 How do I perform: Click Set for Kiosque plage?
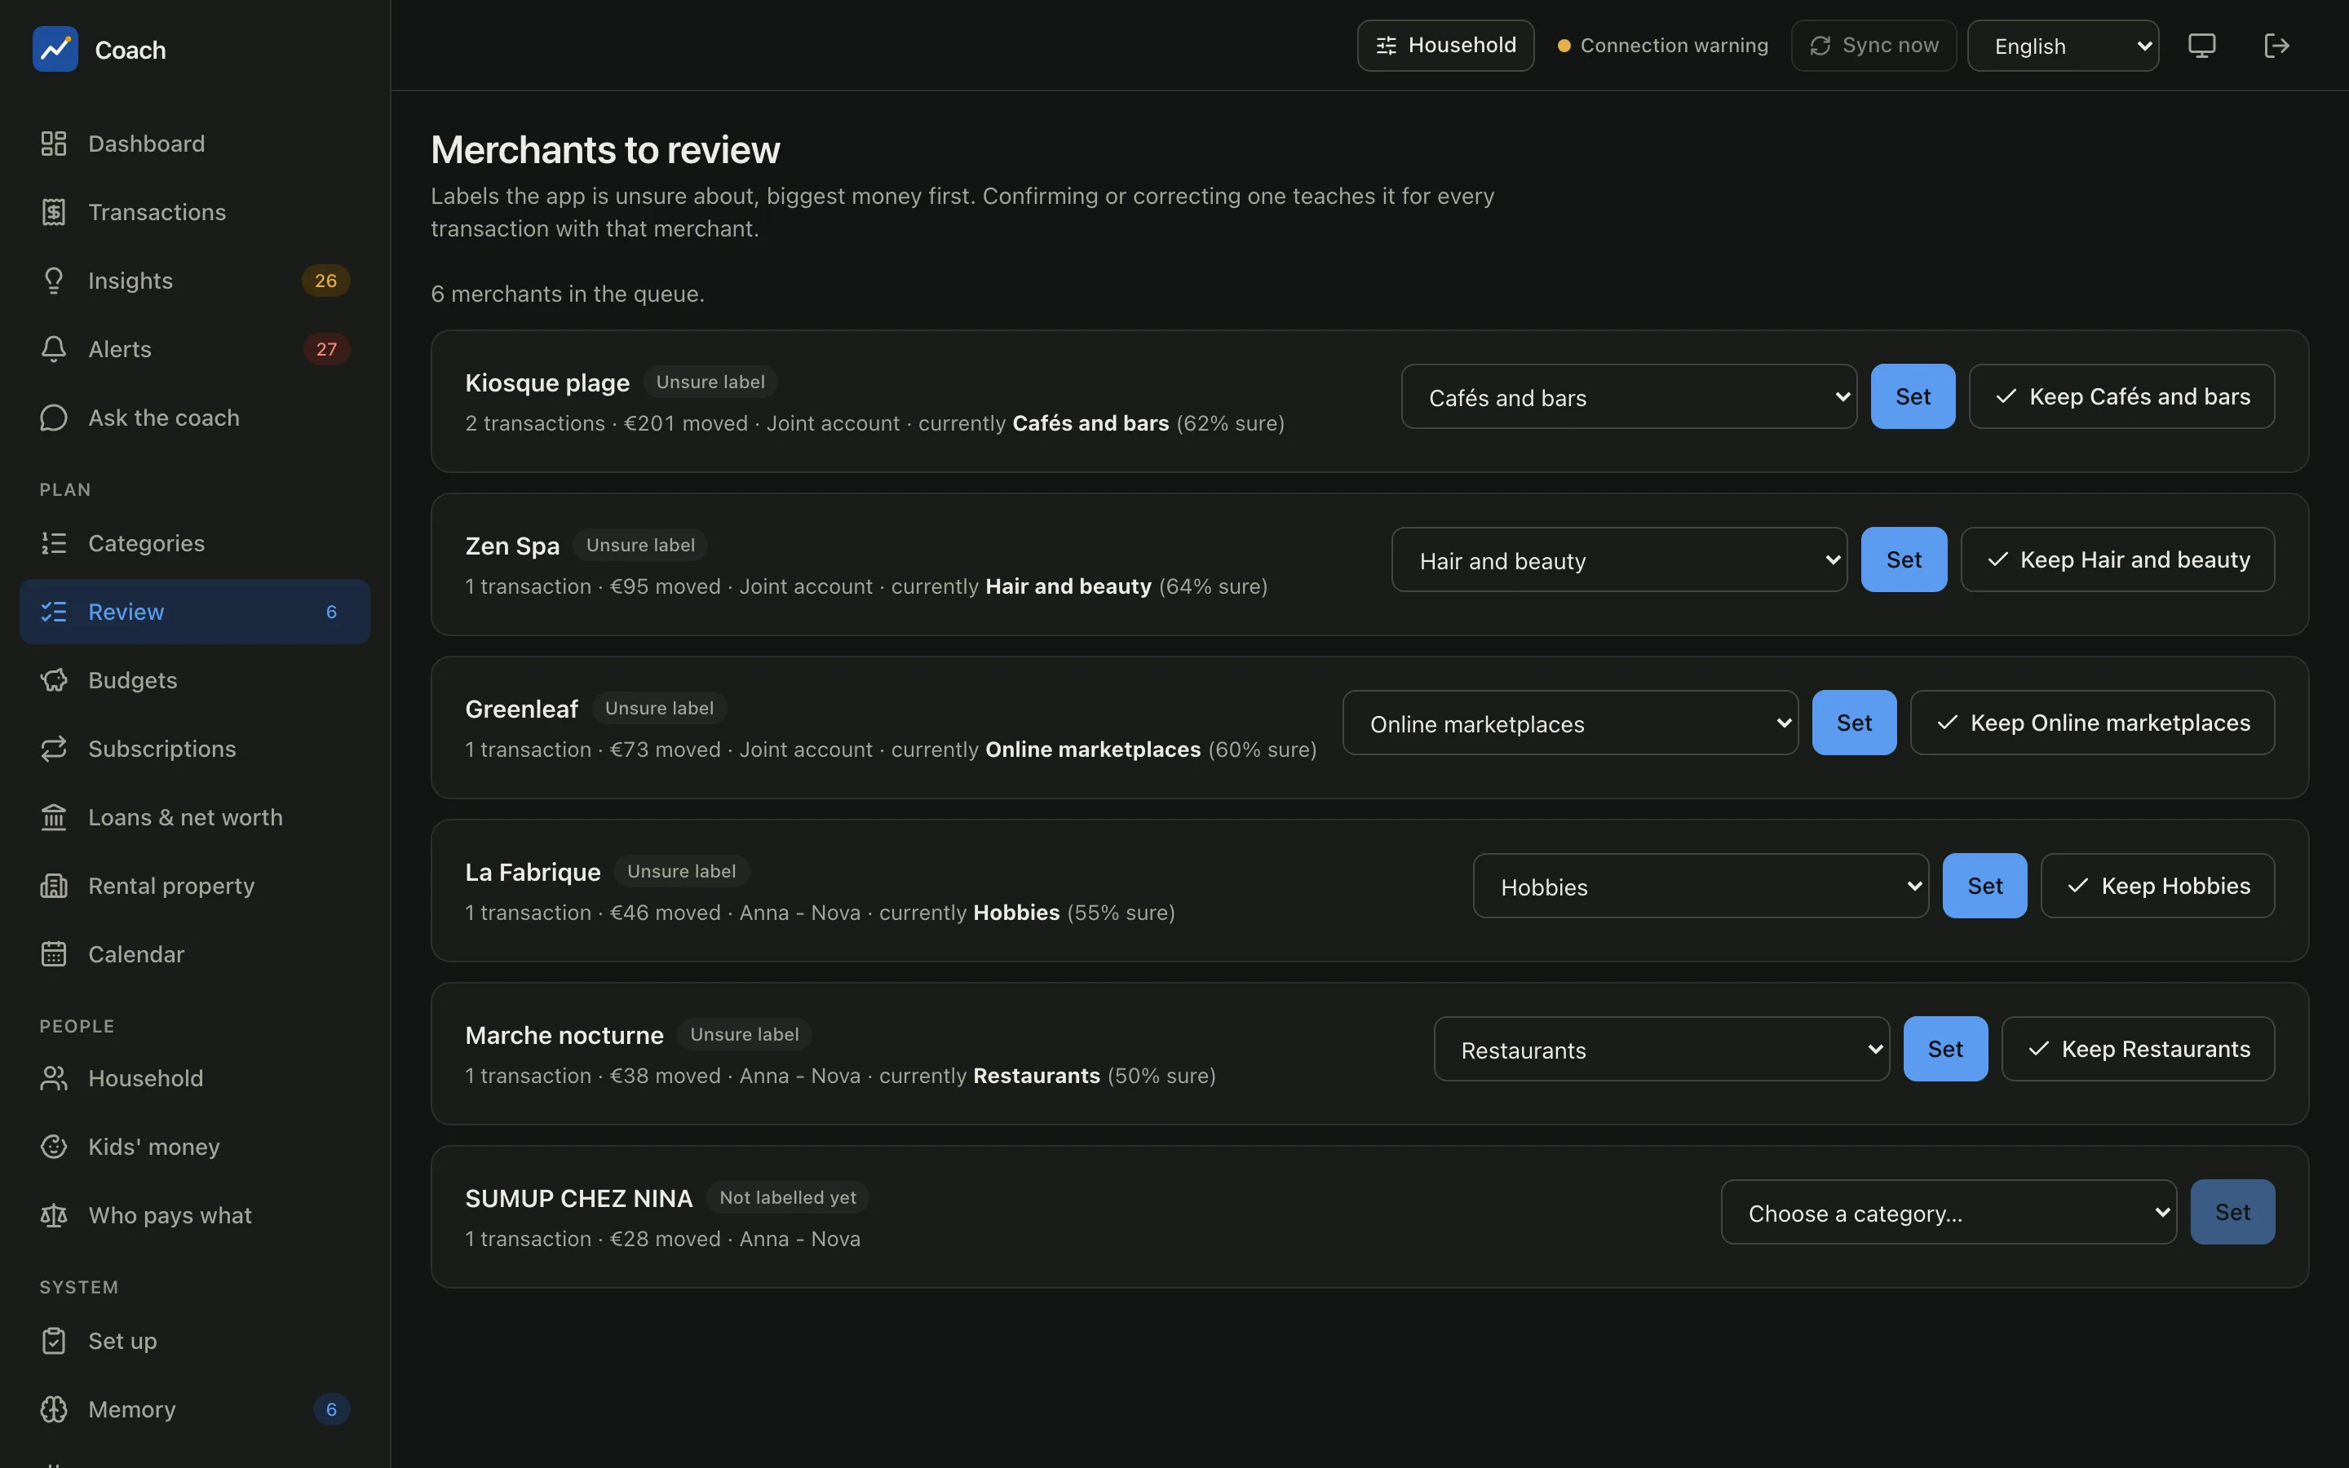tap(1912, 396)
